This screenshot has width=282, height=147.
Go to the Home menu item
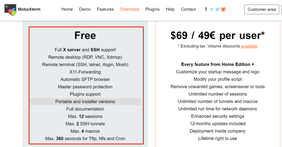(67, 9)
